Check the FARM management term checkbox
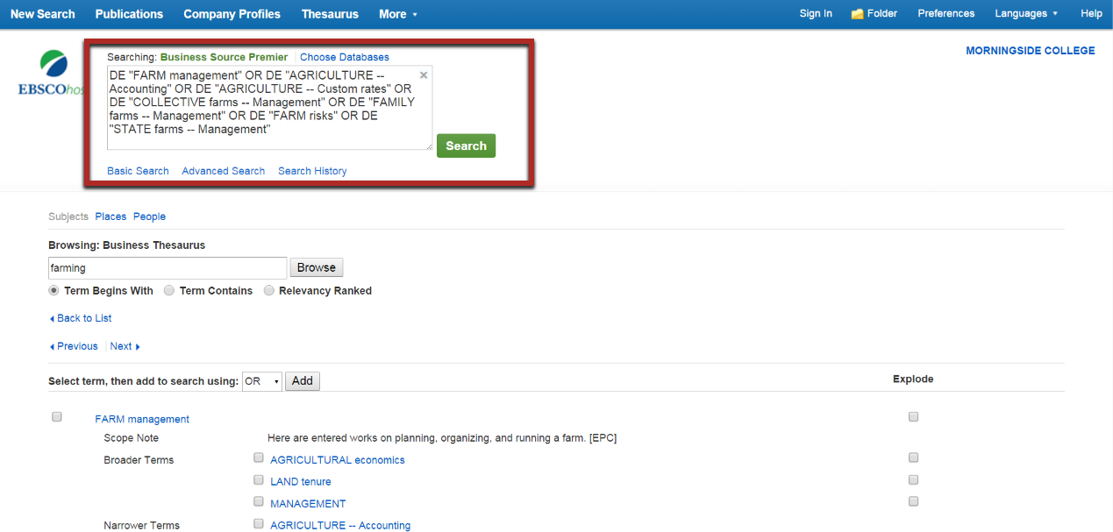Screen dimensions: 1113x532 pos(57,417)
